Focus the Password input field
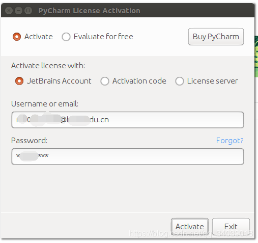This screenshot has width=258, height=243. (128, 156)
